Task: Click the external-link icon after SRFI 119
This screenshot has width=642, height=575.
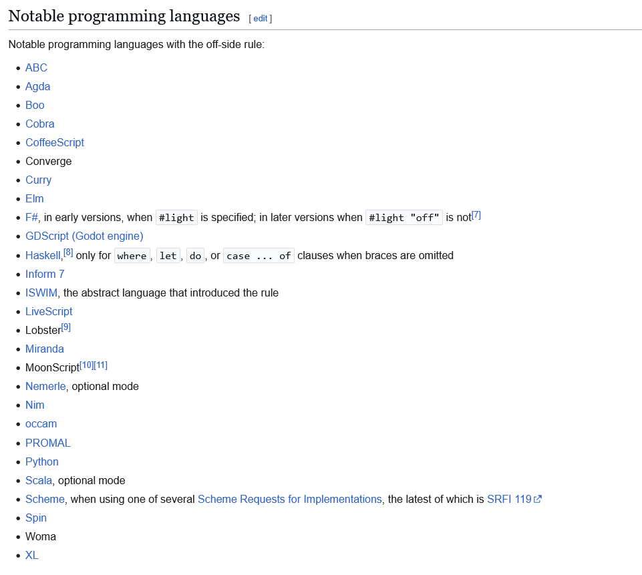Action: (x=538, y=500)
